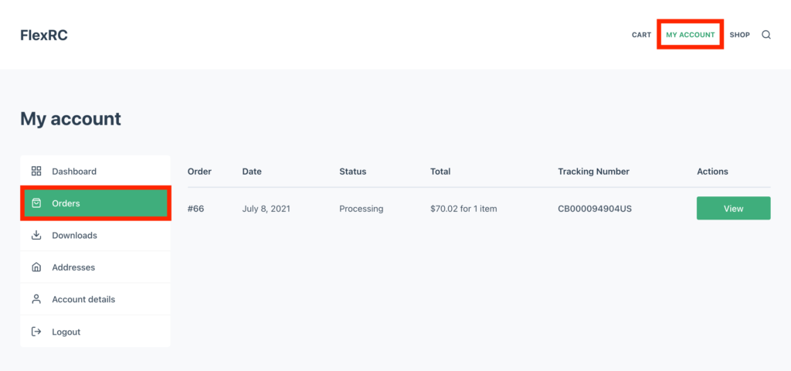
Task: Click tracking number CB000094904US
Action: coord(595,209)
